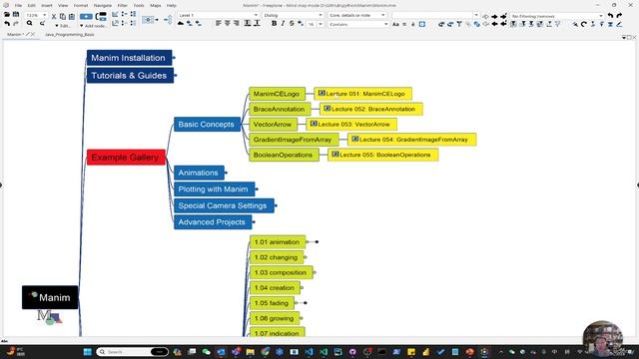Toggle bold text formatting
Viewport: 639px width, 359px height.
274,24
